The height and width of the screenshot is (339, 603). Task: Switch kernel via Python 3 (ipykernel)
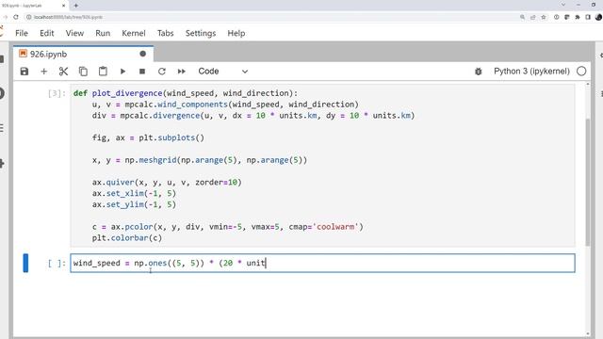coord(531,72)
